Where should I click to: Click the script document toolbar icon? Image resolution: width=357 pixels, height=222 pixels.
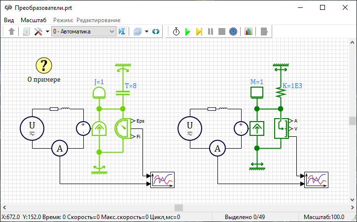pos(27,32)
